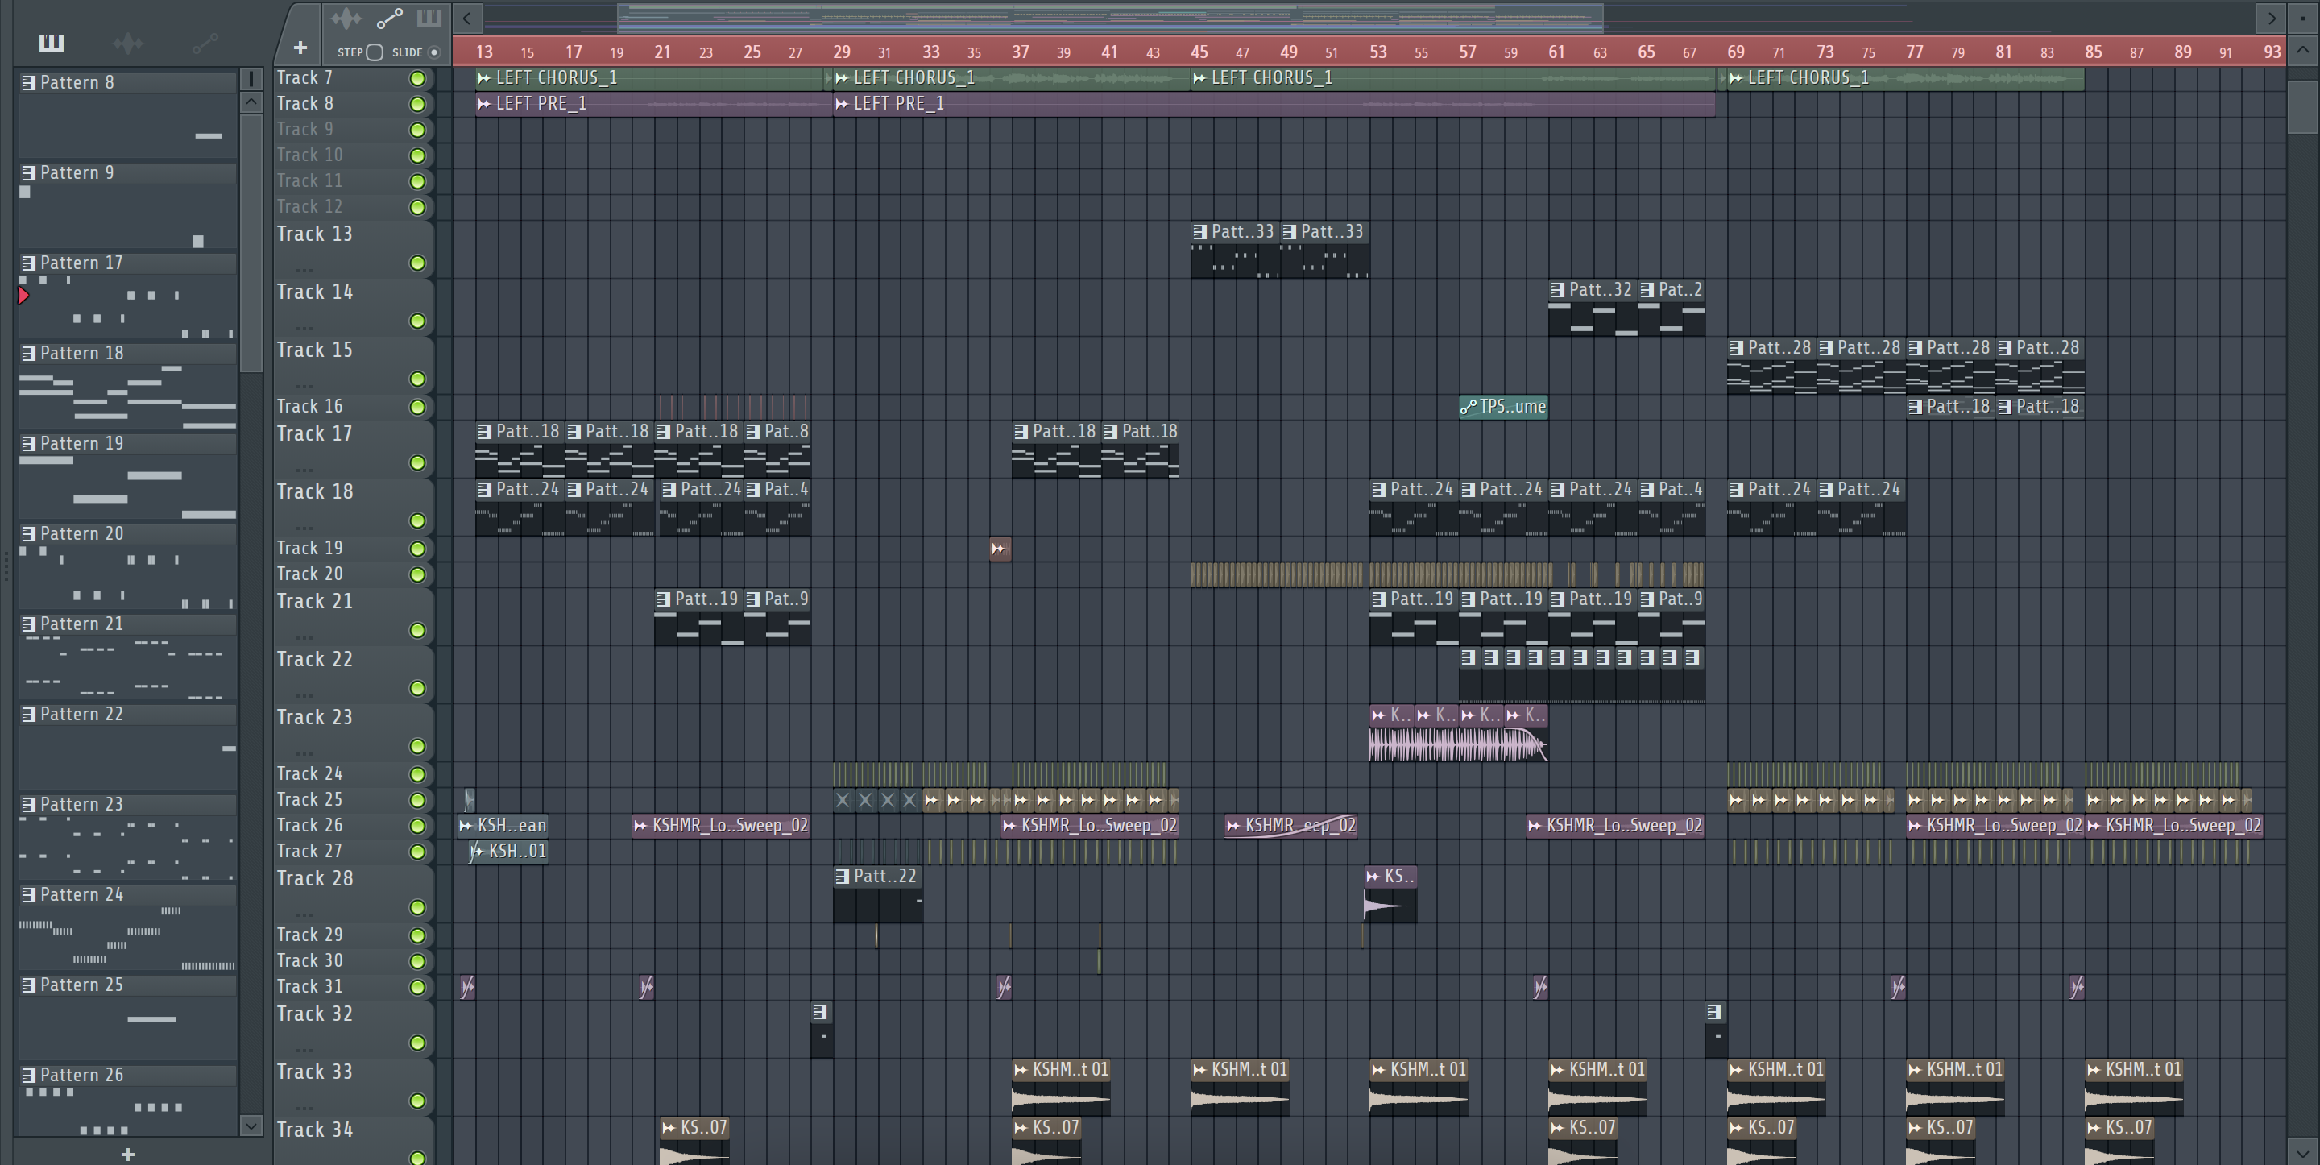Add a new playlist track with plus

click(300, 47)
